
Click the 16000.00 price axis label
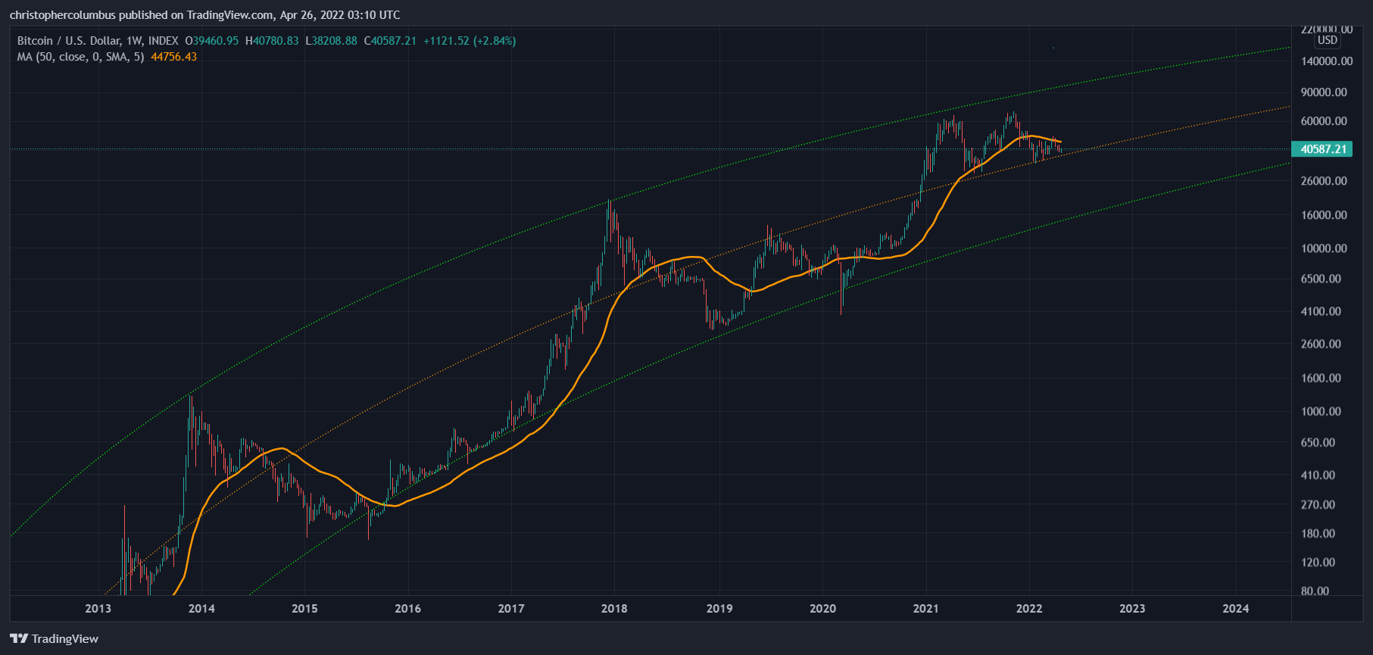1324,215
